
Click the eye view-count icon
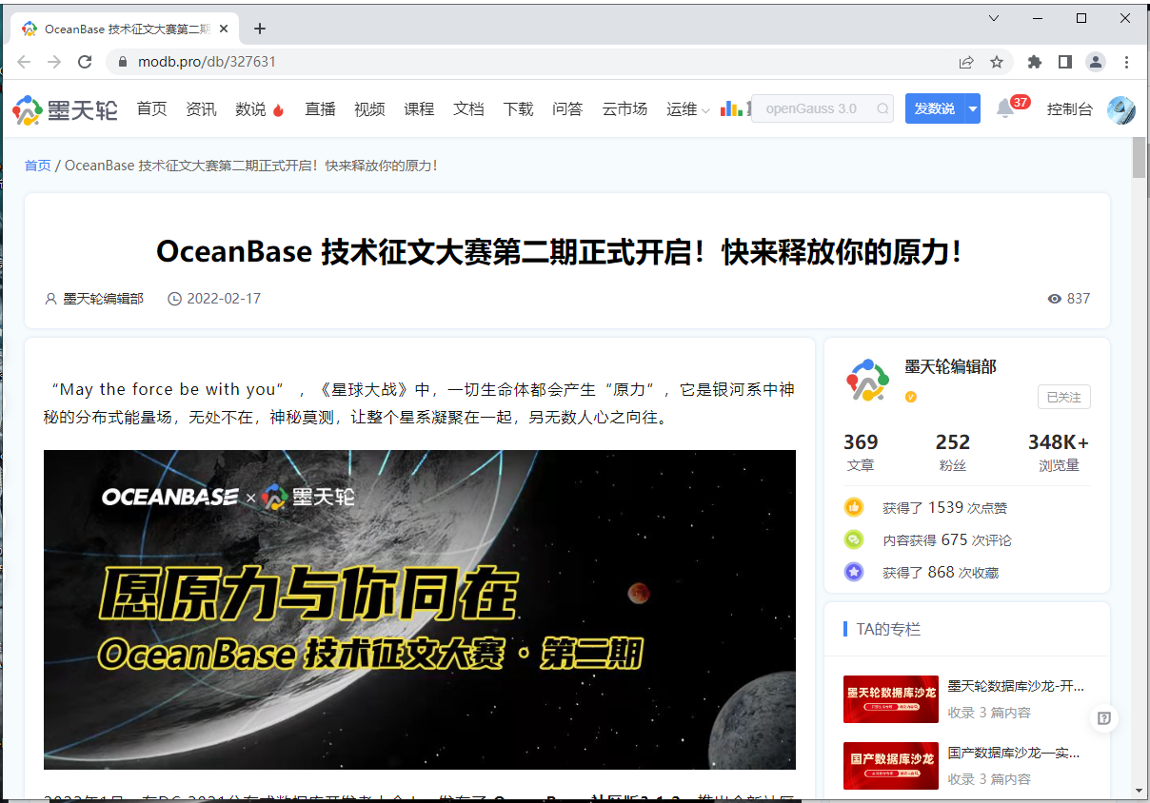[1054, 299]
